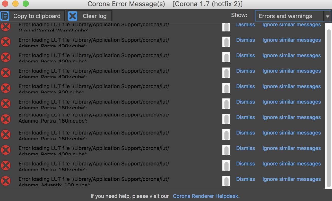Dismiss the Adanmq_Portra_160n.cube error

tap(246, 117)
